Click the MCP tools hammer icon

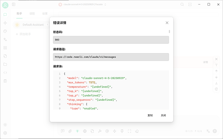pyautogui.click(x=100, y=131)
